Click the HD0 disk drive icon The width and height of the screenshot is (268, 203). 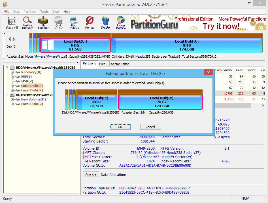click(x=12, y=68)
